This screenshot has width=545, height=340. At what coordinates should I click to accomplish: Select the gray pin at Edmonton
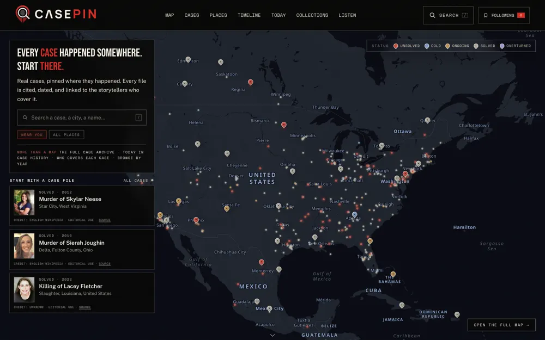[x=188, y=59]
